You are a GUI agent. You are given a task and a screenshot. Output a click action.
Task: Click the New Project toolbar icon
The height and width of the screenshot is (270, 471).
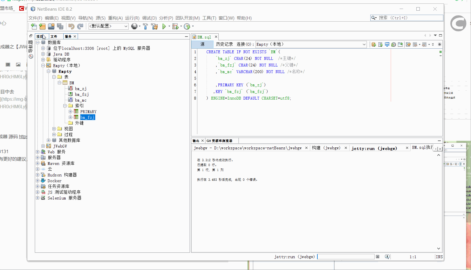(x=42, y=26)
